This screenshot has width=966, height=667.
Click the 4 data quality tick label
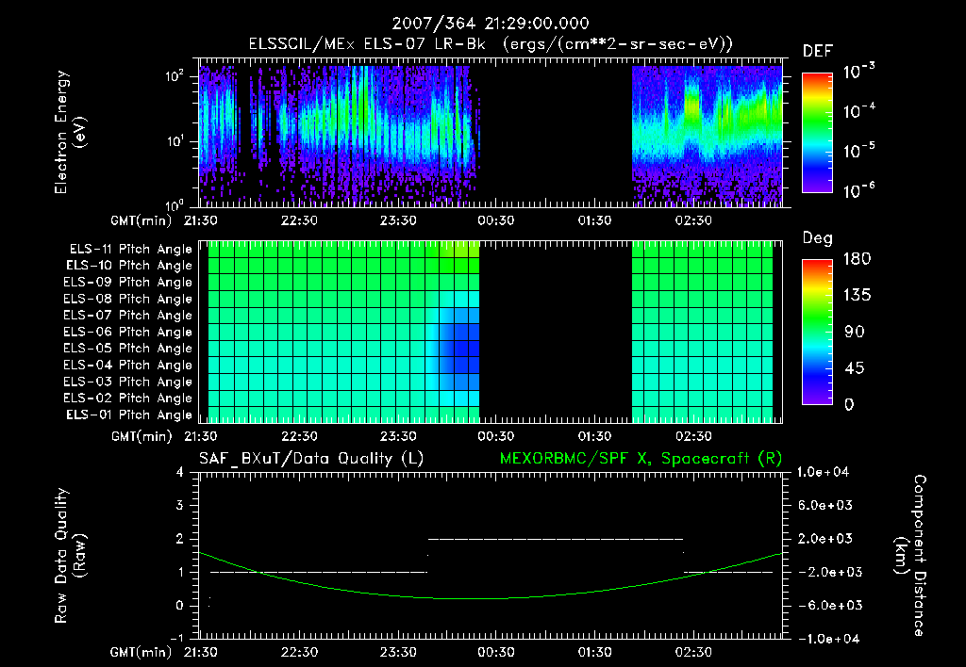pos(180,473)
